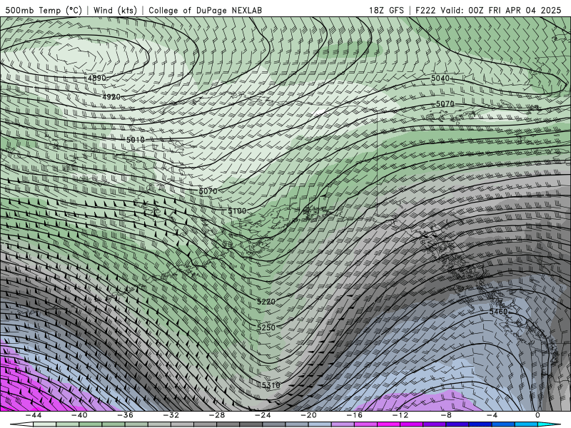
Task: Click the -16 legend tick label
Action: point(354,415)
